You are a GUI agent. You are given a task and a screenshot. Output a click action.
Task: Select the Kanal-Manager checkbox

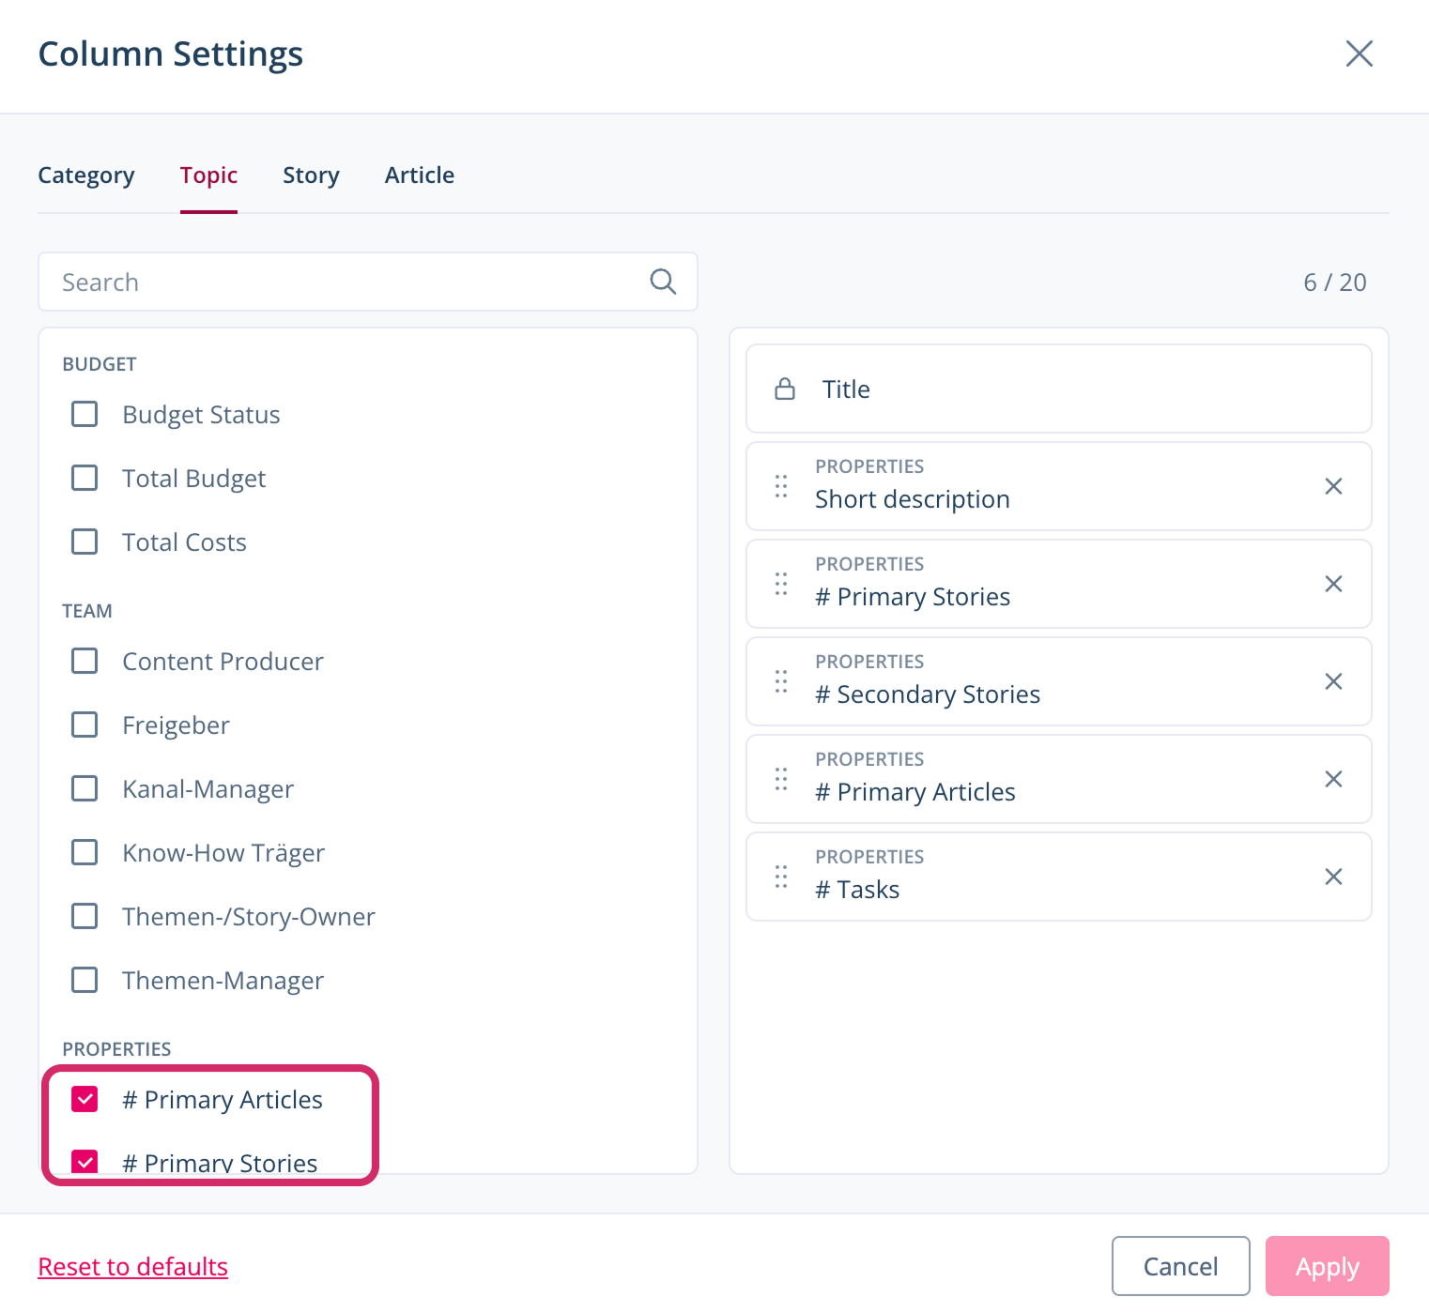tap(85, 788)
